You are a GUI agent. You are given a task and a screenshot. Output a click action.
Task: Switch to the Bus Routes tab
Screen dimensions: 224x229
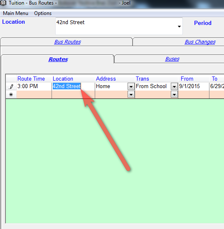(67, 42)
